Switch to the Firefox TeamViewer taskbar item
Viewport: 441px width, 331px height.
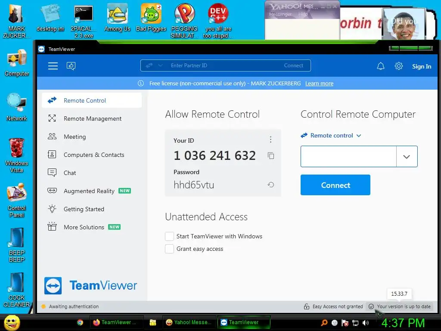point(116,322)
